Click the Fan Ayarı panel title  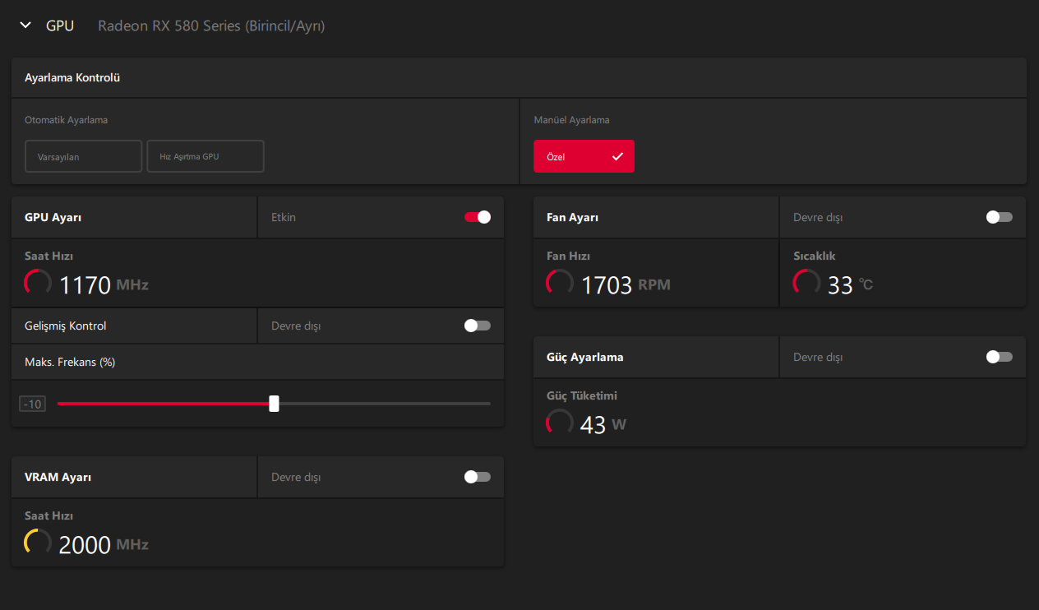tap(573, 217)
